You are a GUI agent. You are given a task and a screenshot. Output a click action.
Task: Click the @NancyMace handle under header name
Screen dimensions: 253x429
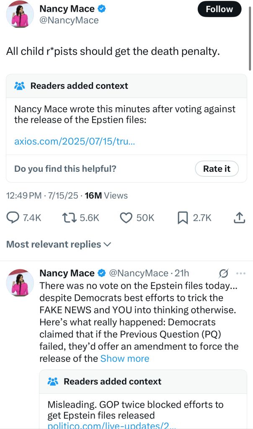pyautogui.click(x=69, y=20)
